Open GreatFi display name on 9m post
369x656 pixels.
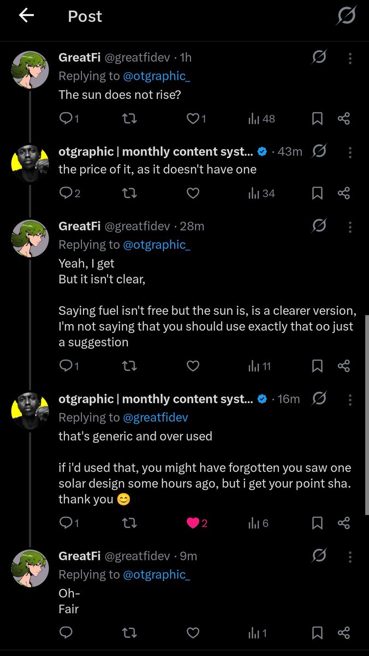(x=79, y=557)
